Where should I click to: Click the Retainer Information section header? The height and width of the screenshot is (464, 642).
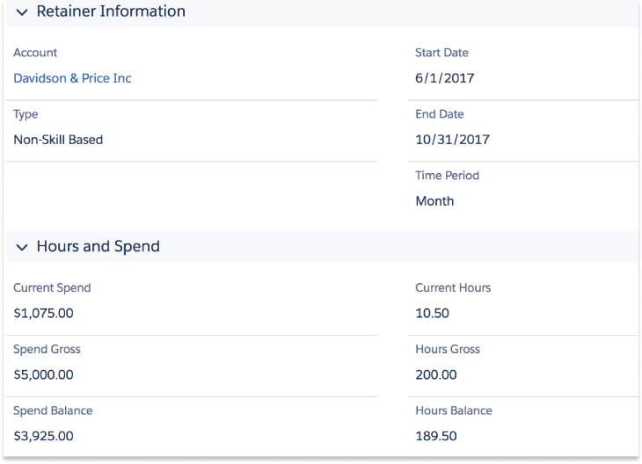(111, 12)
